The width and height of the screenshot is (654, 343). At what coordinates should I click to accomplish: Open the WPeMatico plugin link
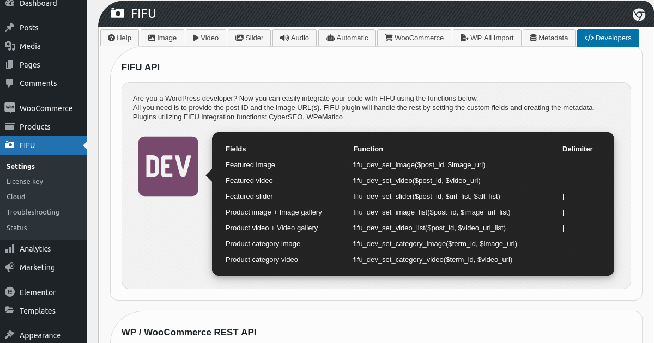click(324, 117)
